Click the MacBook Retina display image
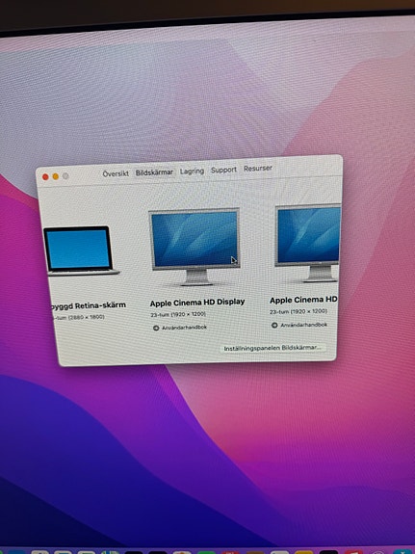The height and width of the screenshot is (554, 415). 81,251
